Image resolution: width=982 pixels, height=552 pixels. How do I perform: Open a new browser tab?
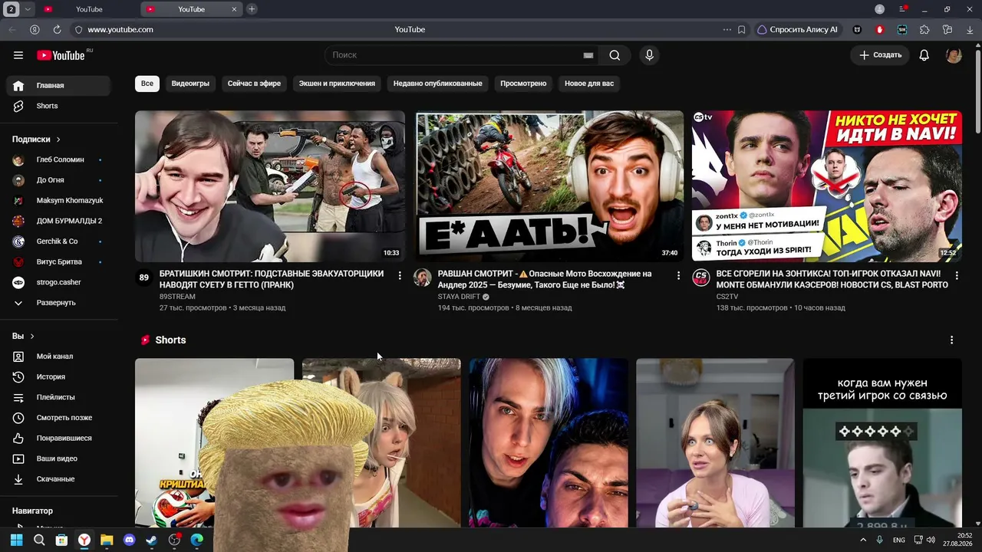click(252, 9)
